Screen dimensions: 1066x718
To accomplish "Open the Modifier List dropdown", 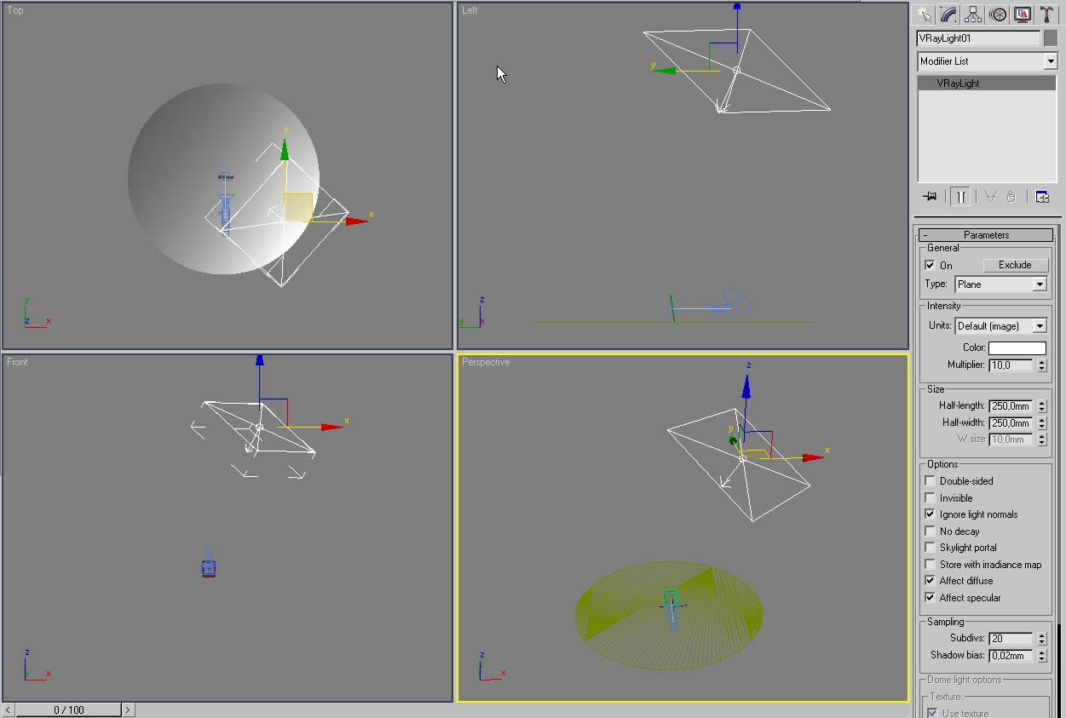I will pyautogui.click(x=1050, y=61).
